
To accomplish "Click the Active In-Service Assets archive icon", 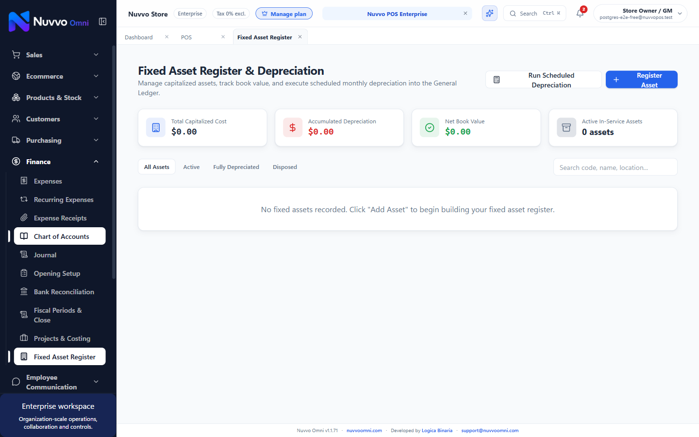I will click(566, 128).
